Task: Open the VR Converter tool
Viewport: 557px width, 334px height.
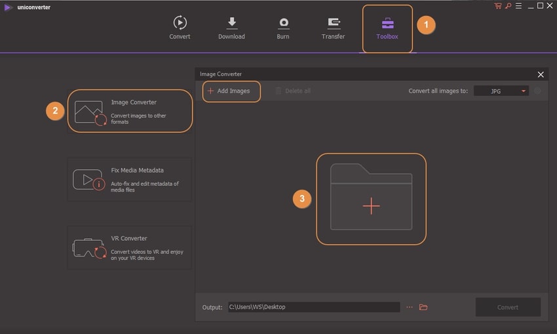Action: [130, 247]
